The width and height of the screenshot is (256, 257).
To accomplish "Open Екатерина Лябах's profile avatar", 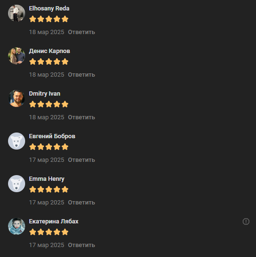I will coord(17,226).
